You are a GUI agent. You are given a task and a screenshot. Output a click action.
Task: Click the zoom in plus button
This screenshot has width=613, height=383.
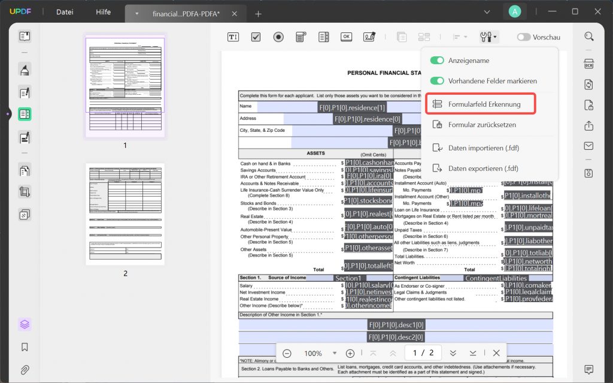[350, 353]
